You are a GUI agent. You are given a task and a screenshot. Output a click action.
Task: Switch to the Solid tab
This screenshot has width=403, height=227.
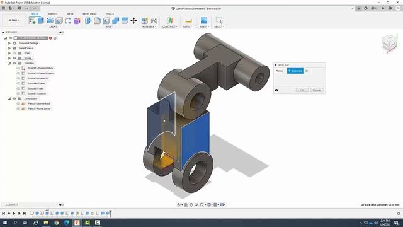pyautogui.click(x=35, y=14)
